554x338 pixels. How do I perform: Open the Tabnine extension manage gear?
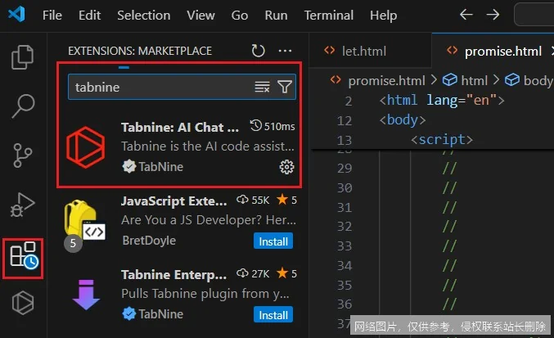(x=286, y=167)
